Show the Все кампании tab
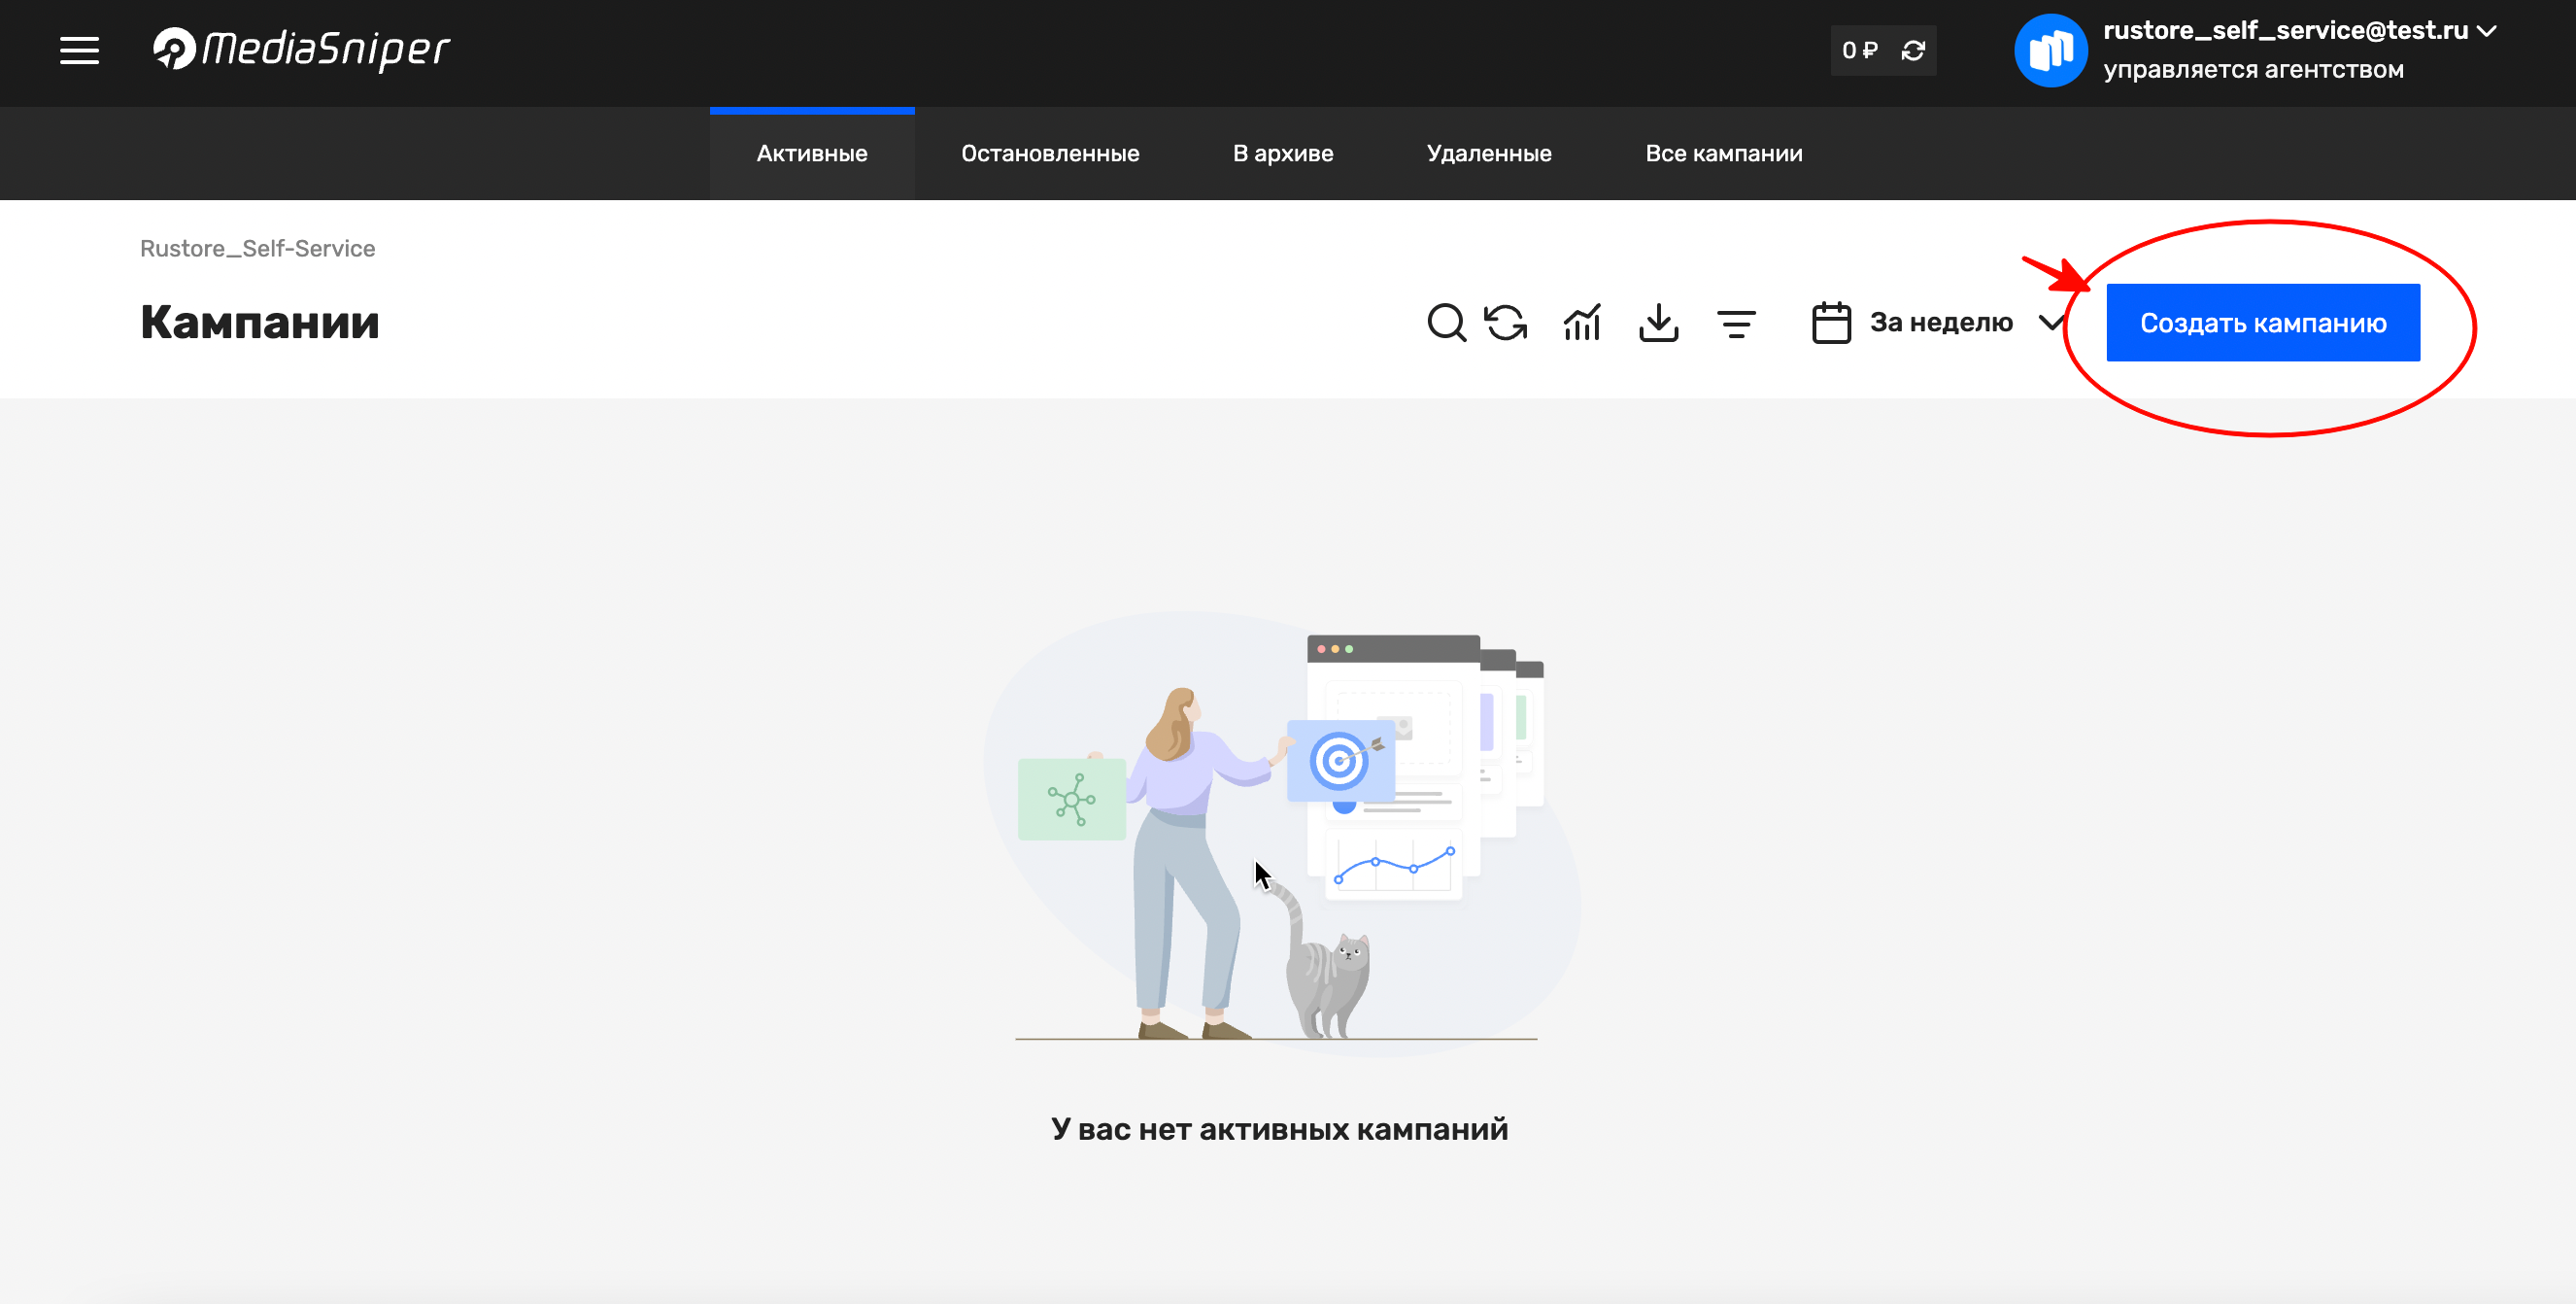This screenshot has height=1304, width=2576. click(1724, 154)
